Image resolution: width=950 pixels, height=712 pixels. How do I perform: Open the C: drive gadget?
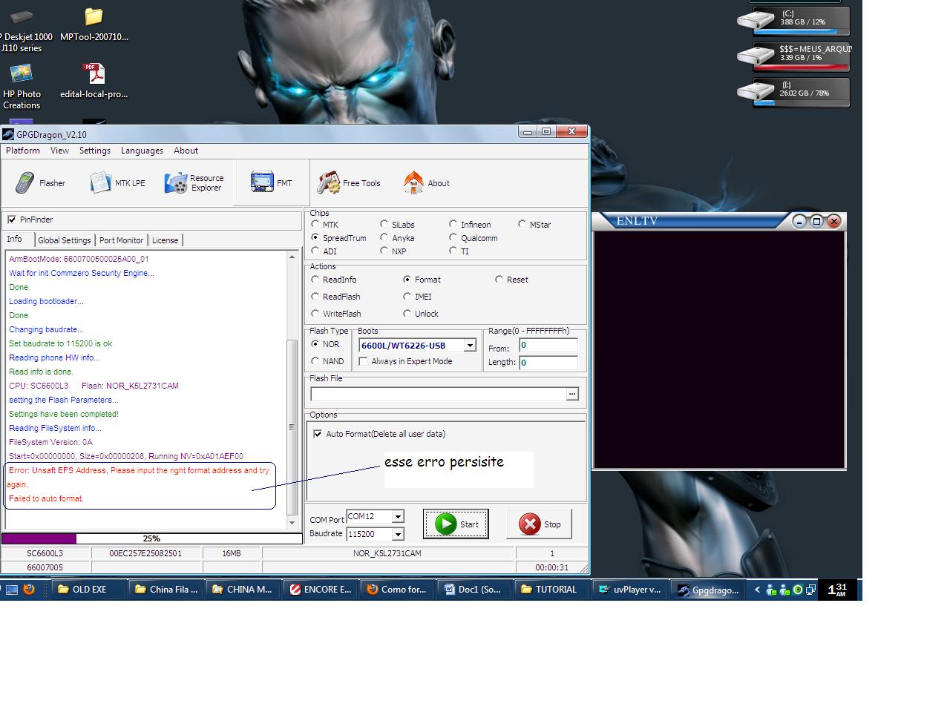click(793, 20)
